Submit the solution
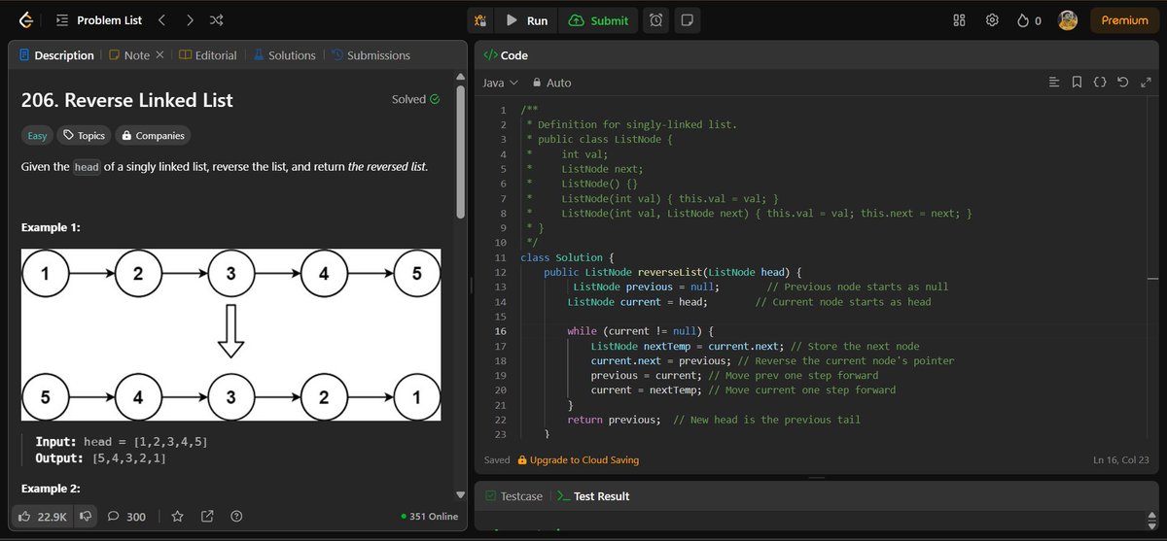The image size is (1167, 541). 599,20
